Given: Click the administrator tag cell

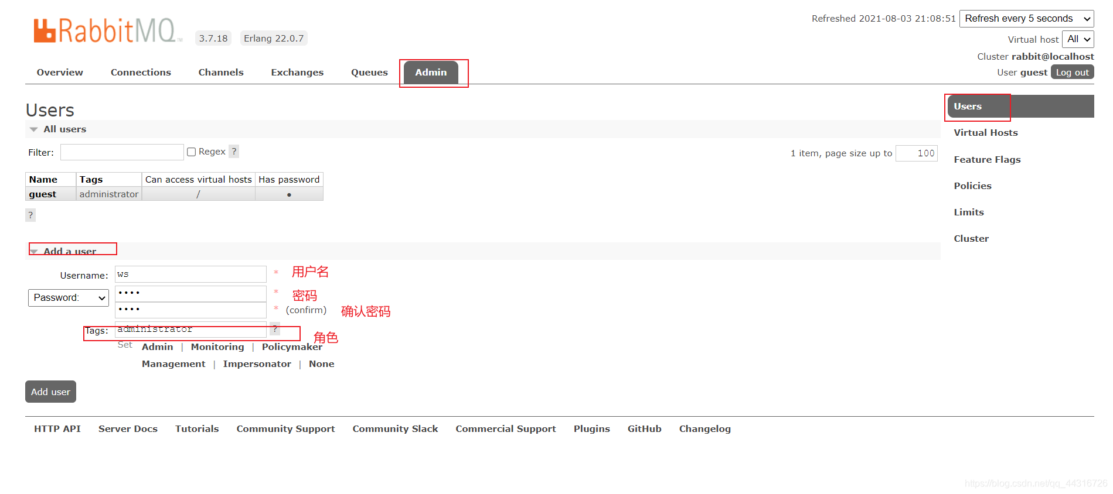Looking at the screenshot, I should [109, 194].
